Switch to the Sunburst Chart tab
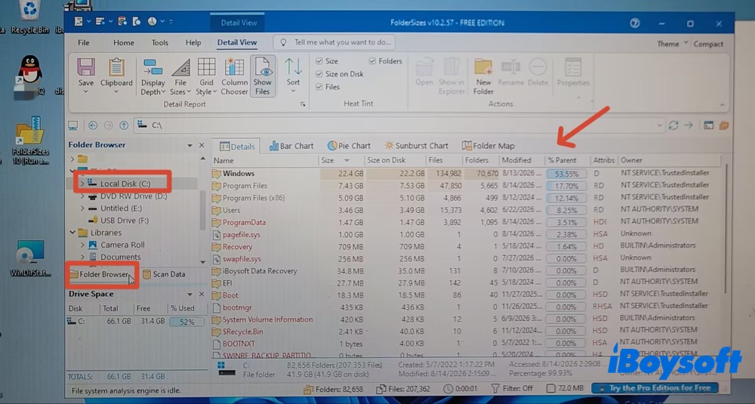The height and width of the screenshot is (404, 755). [417, 146]
